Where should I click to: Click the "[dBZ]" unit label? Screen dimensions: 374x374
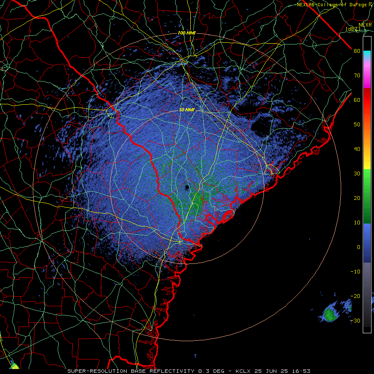(x=353, y=29)
